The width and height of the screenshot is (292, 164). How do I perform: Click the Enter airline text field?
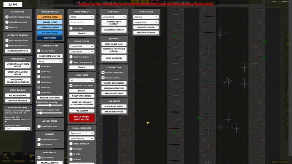pyautogui.click(x=82, y=22)
